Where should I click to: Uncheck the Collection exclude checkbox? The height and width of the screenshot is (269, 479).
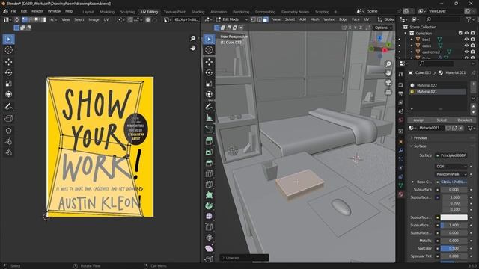460,33
